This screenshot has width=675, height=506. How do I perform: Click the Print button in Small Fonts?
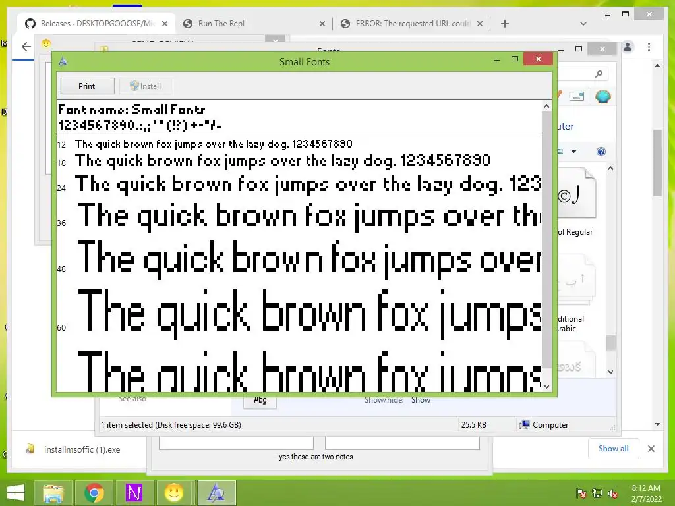coord(88,86)
